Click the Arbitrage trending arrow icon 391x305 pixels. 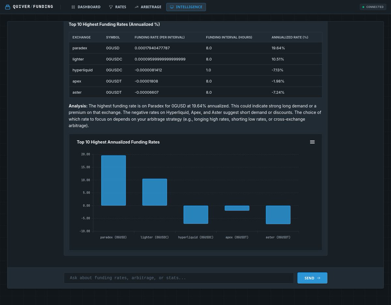[136, 7]
